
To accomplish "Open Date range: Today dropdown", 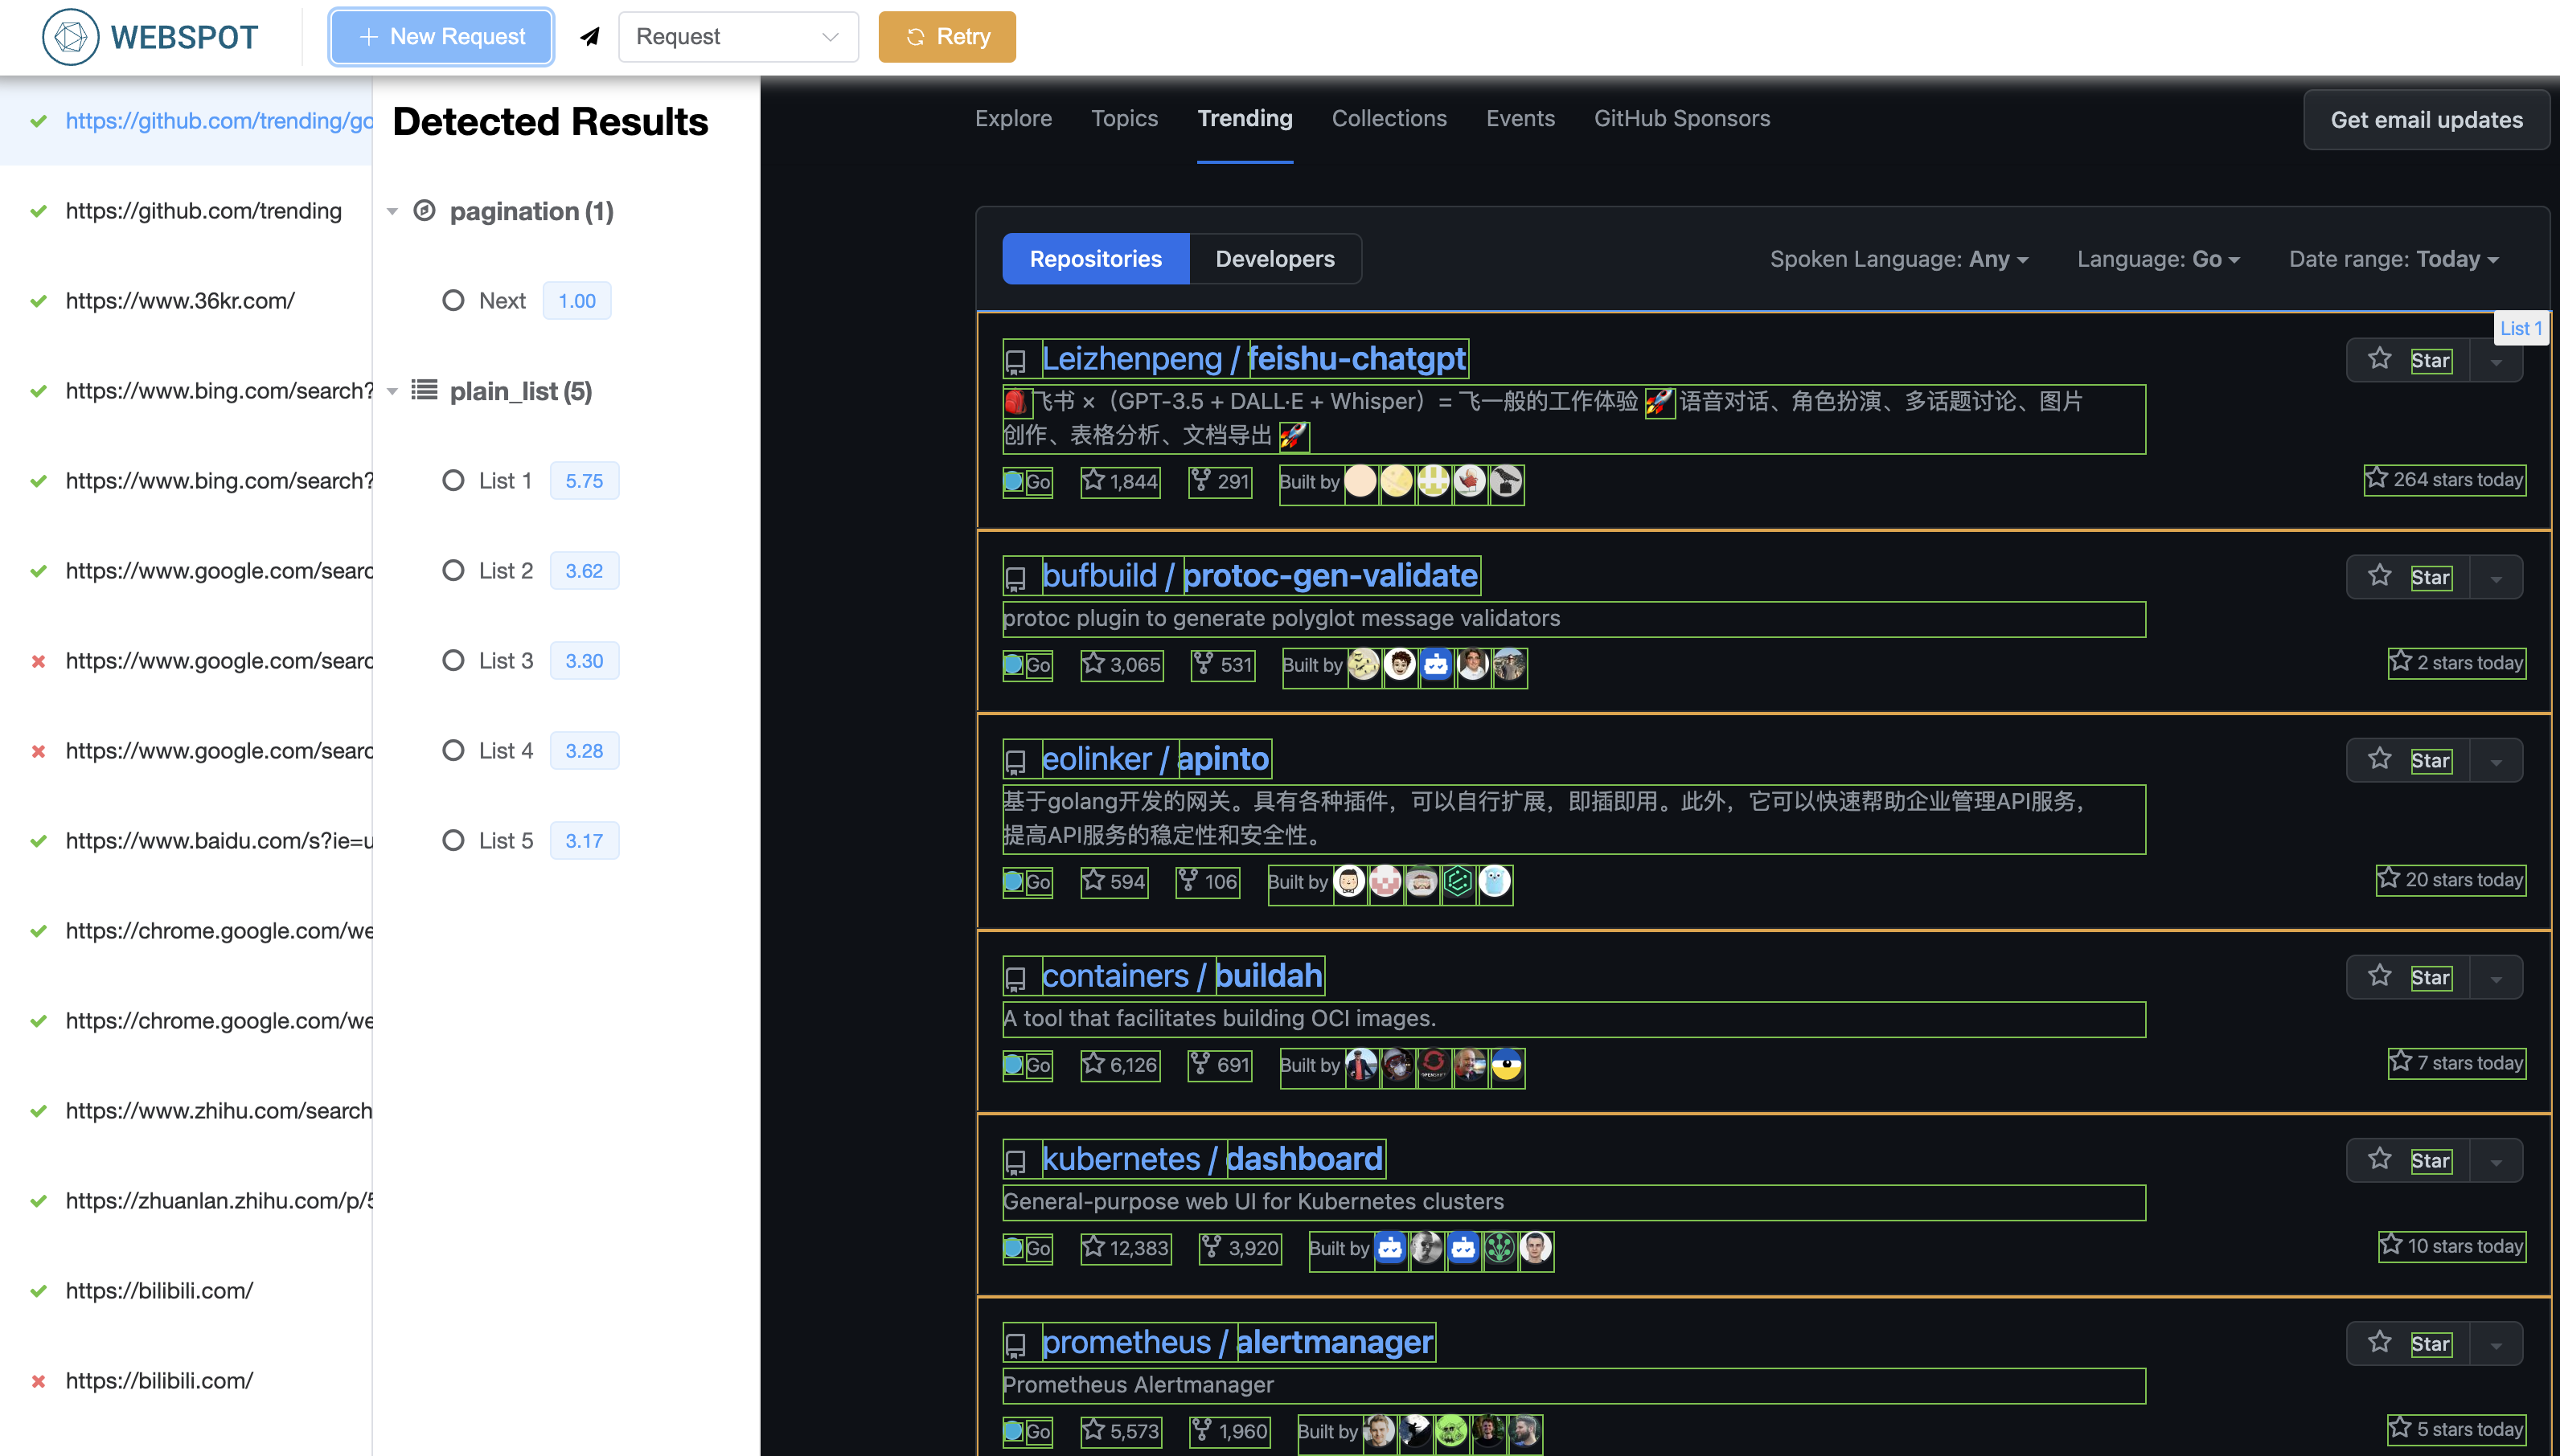I will tap(2393, 259).
